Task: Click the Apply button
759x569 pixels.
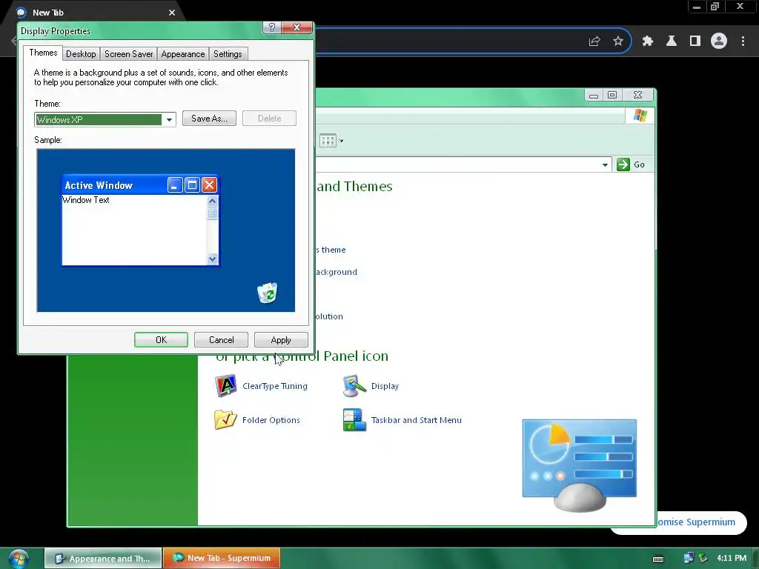Action: click(281, 339)
